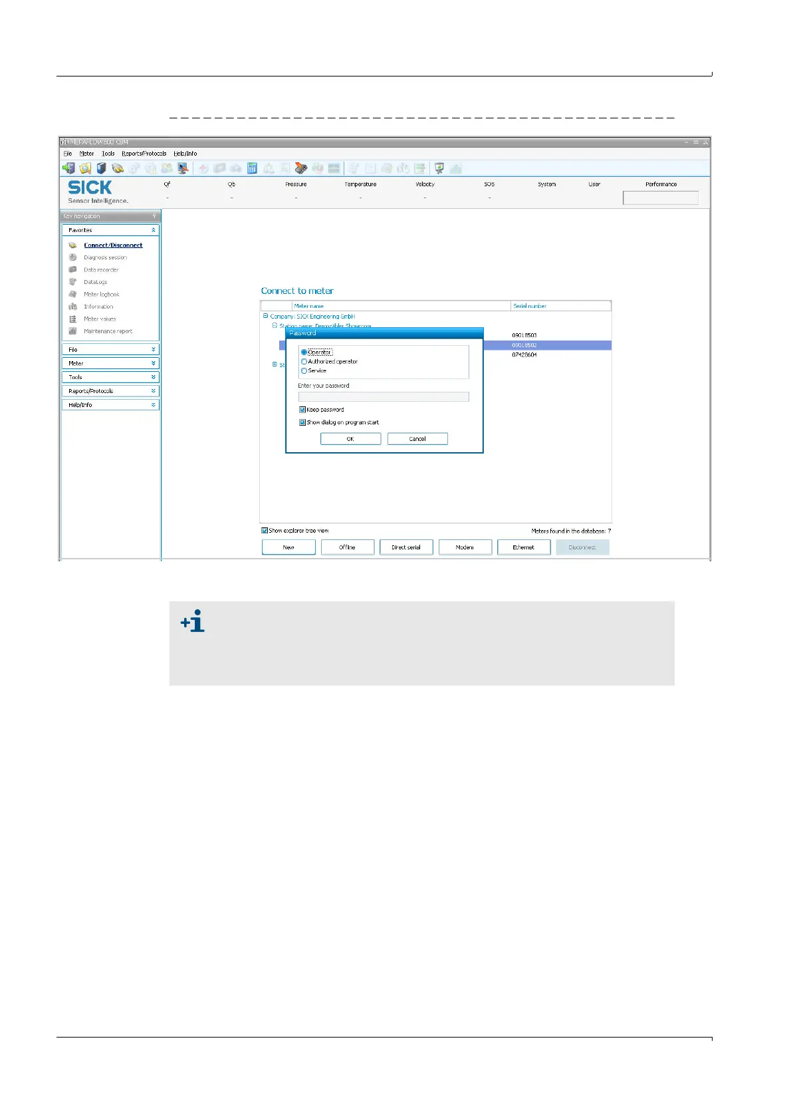Open the Help/Info menu
The image size is (791, 1120).
[185, 154]
